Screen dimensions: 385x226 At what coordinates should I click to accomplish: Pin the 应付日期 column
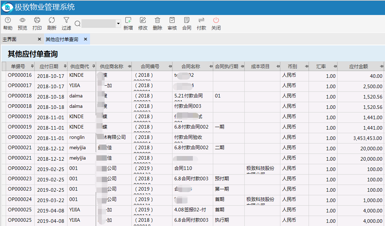[65, 66]
